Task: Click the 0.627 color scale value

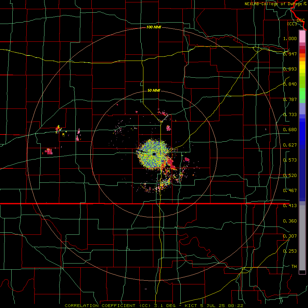Action: point(290,145)
